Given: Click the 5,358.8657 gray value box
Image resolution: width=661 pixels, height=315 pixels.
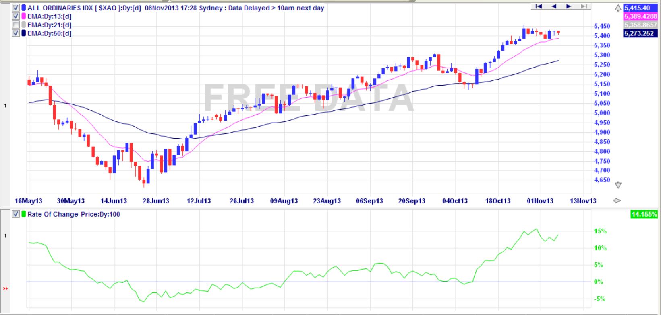Looking at the screenshot, I should pos(640,25).
